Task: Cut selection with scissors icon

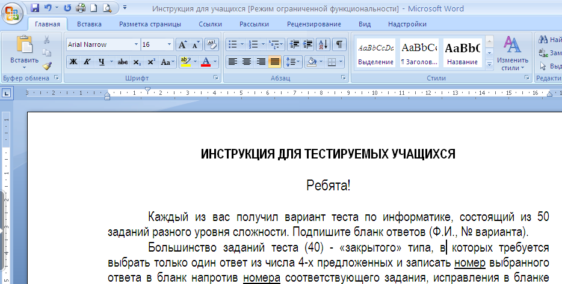Action: (46, 40)
